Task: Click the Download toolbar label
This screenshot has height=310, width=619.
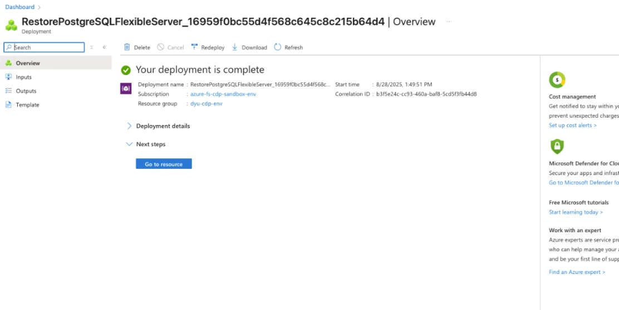Action: tap(254, 47)
